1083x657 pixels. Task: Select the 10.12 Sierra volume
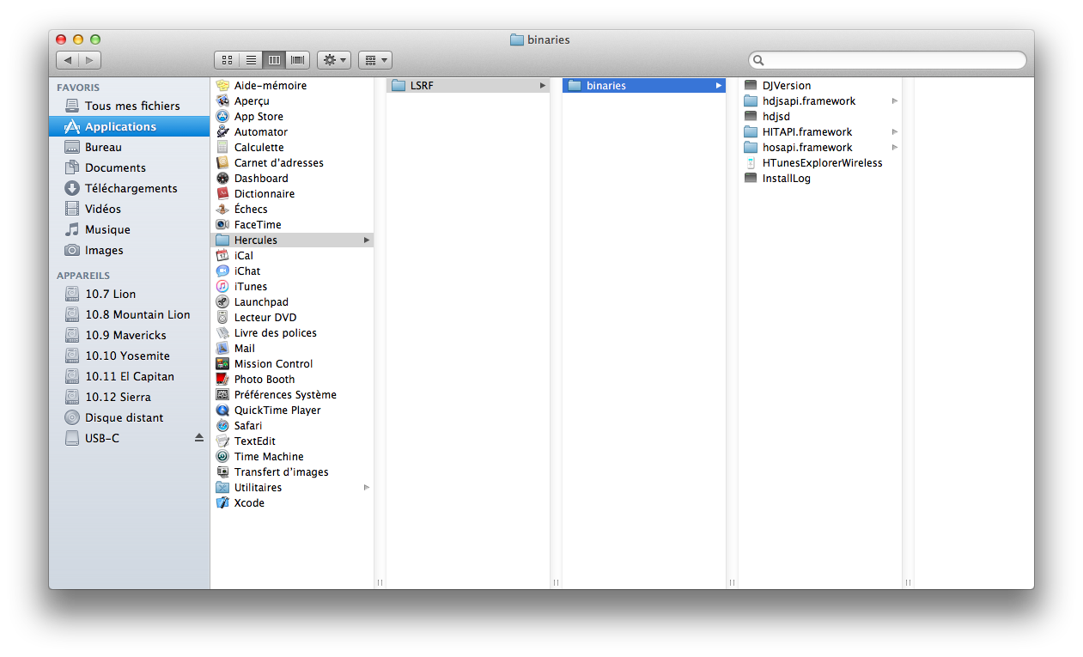[129, 397]
